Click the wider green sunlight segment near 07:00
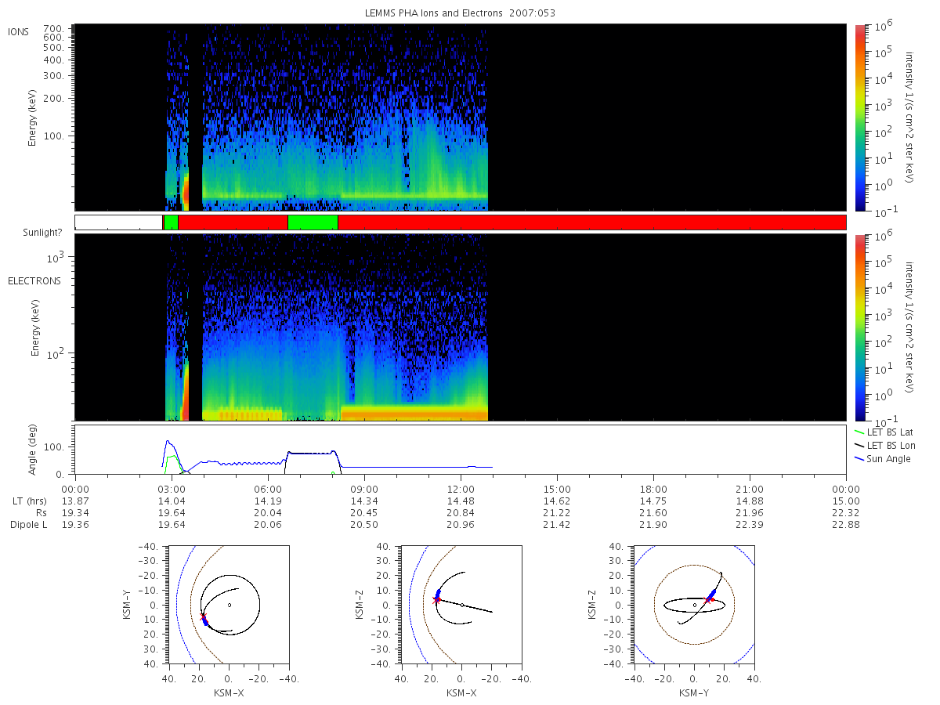The height and width of the screenshot is (705, 940). [x=313, y=222]
